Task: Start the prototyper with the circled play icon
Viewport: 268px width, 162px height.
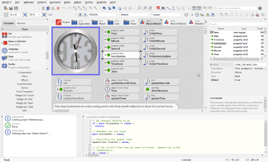Action: click(x=197, y=15)
